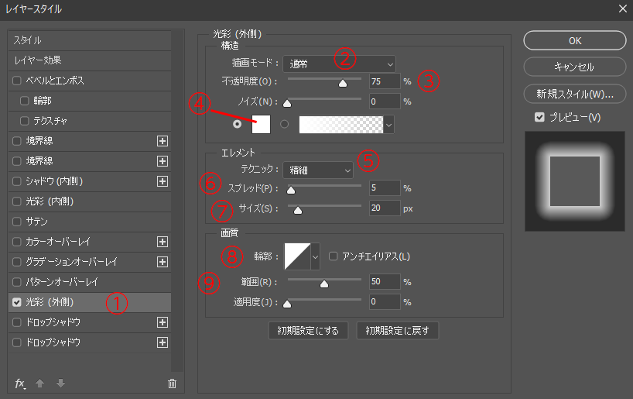Viewport: 633px width, 399px height.
Task: Click the ノイズ slider handle
Action: pos(287,104)
